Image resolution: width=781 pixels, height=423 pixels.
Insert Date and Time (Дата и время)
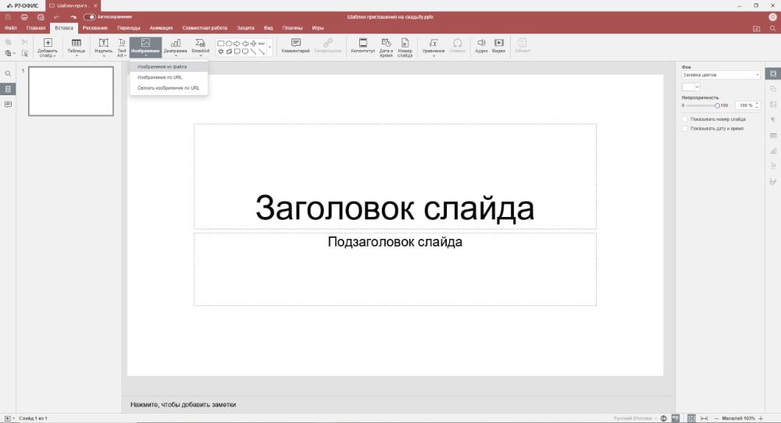[386, 44]
